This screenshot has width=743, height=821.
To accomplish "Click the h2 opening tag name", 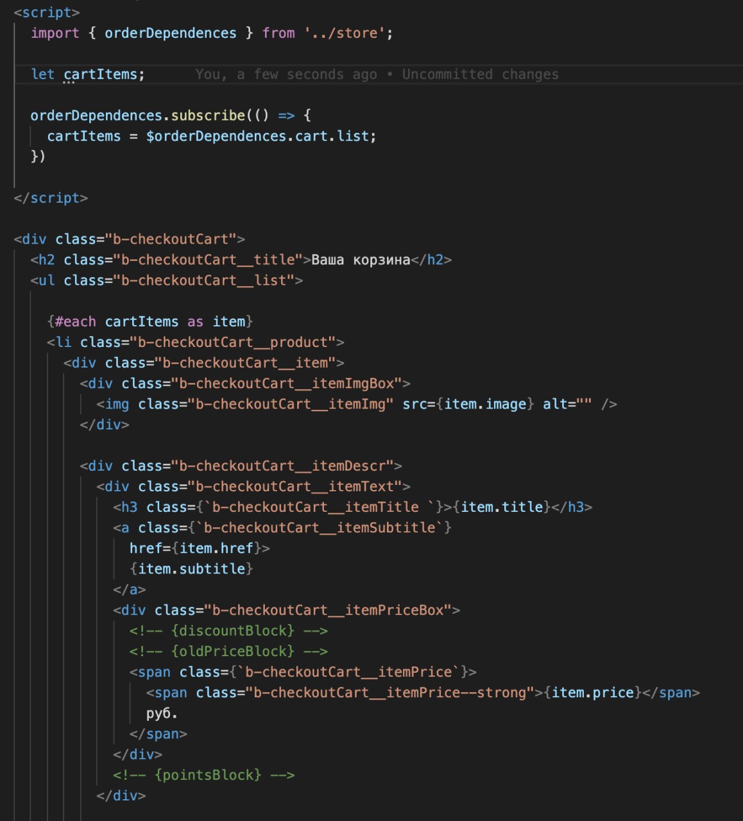I will click(x=47, y=260).
